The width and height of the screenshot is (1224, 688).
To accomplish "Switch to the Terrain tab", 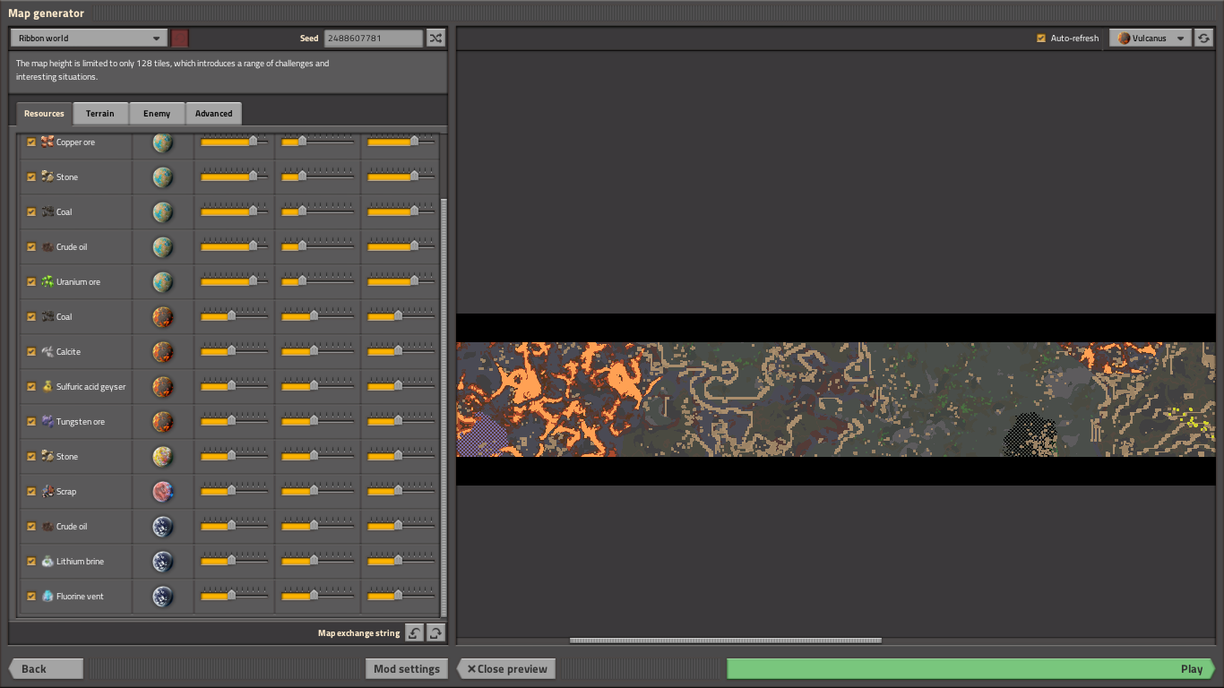I will click(x=100, y=114).
